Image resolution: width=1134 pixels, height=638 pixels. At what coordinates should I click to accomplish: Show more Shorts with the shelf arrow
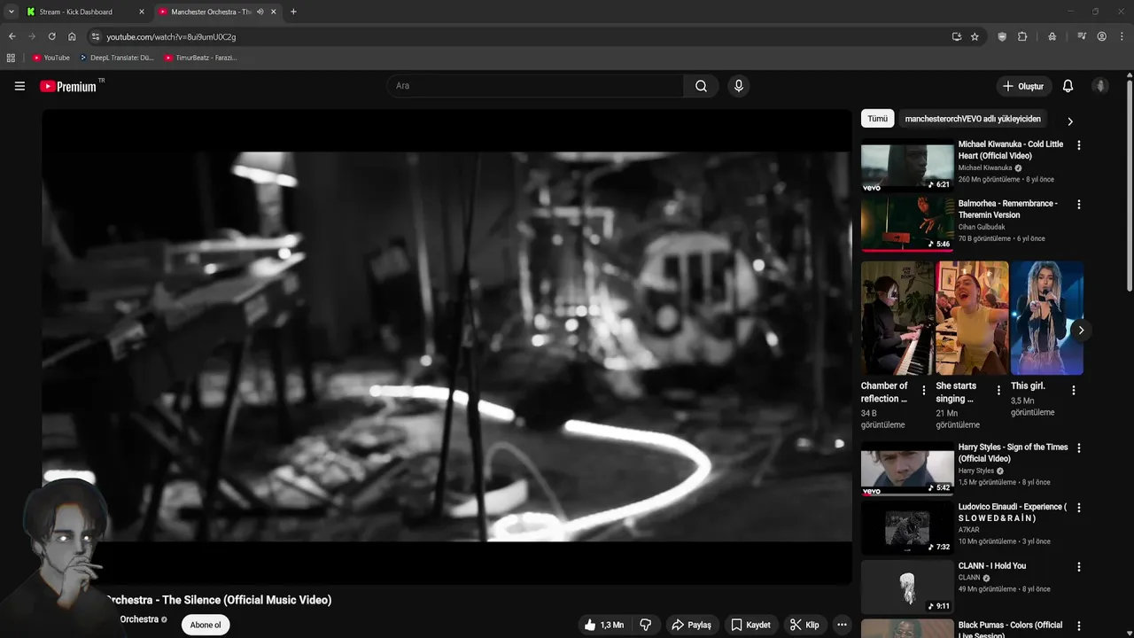coord(1081,330)
